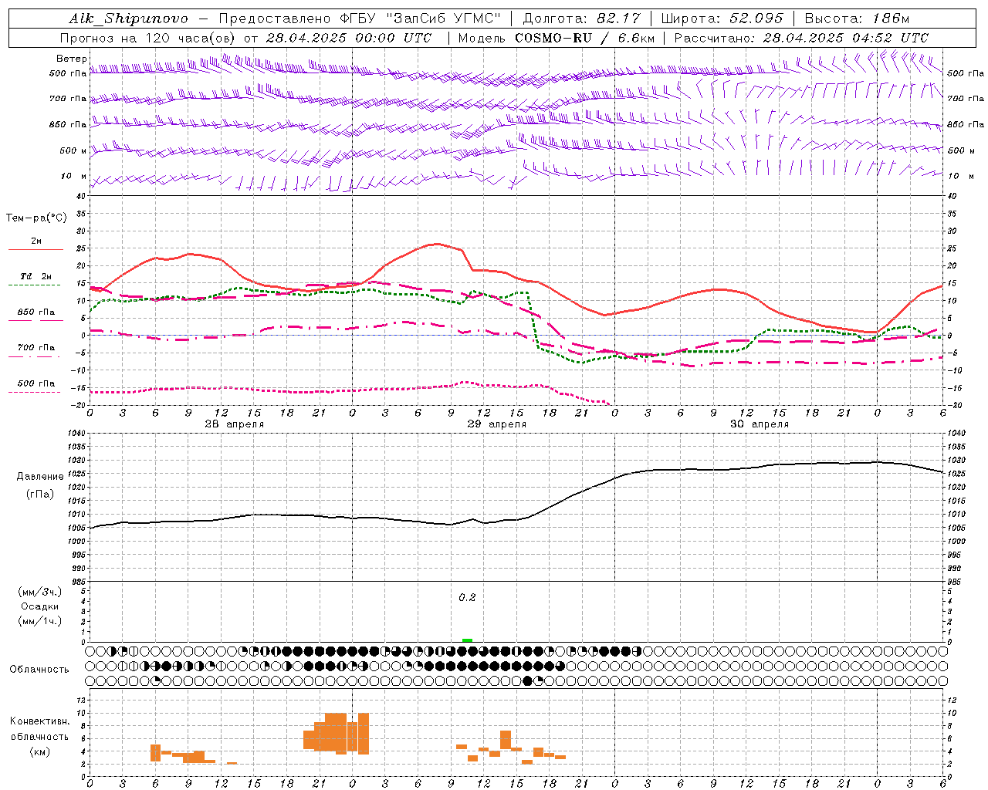Click the station name Alk_Shipunovo
Viewport: 988px width, 790px height.
(128, 19)
